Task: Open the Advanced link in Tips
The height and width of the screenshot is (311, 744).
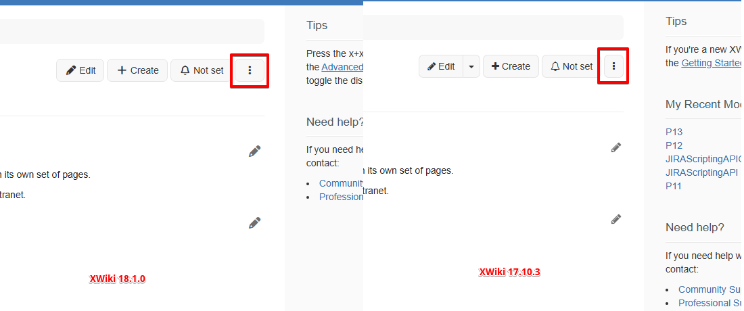Action: 342,67
